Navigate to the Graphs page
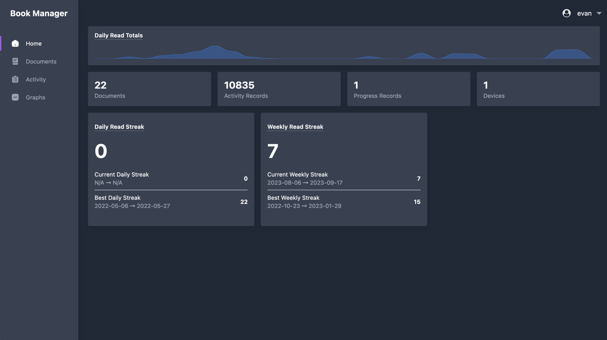This screenshot has height=340, width=607. (35, 97)
